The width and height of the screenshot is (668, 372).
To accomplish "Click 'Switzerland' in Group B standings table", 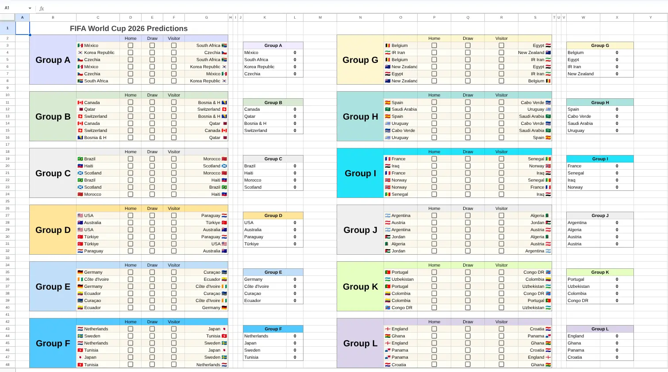I will pos(256,131).
